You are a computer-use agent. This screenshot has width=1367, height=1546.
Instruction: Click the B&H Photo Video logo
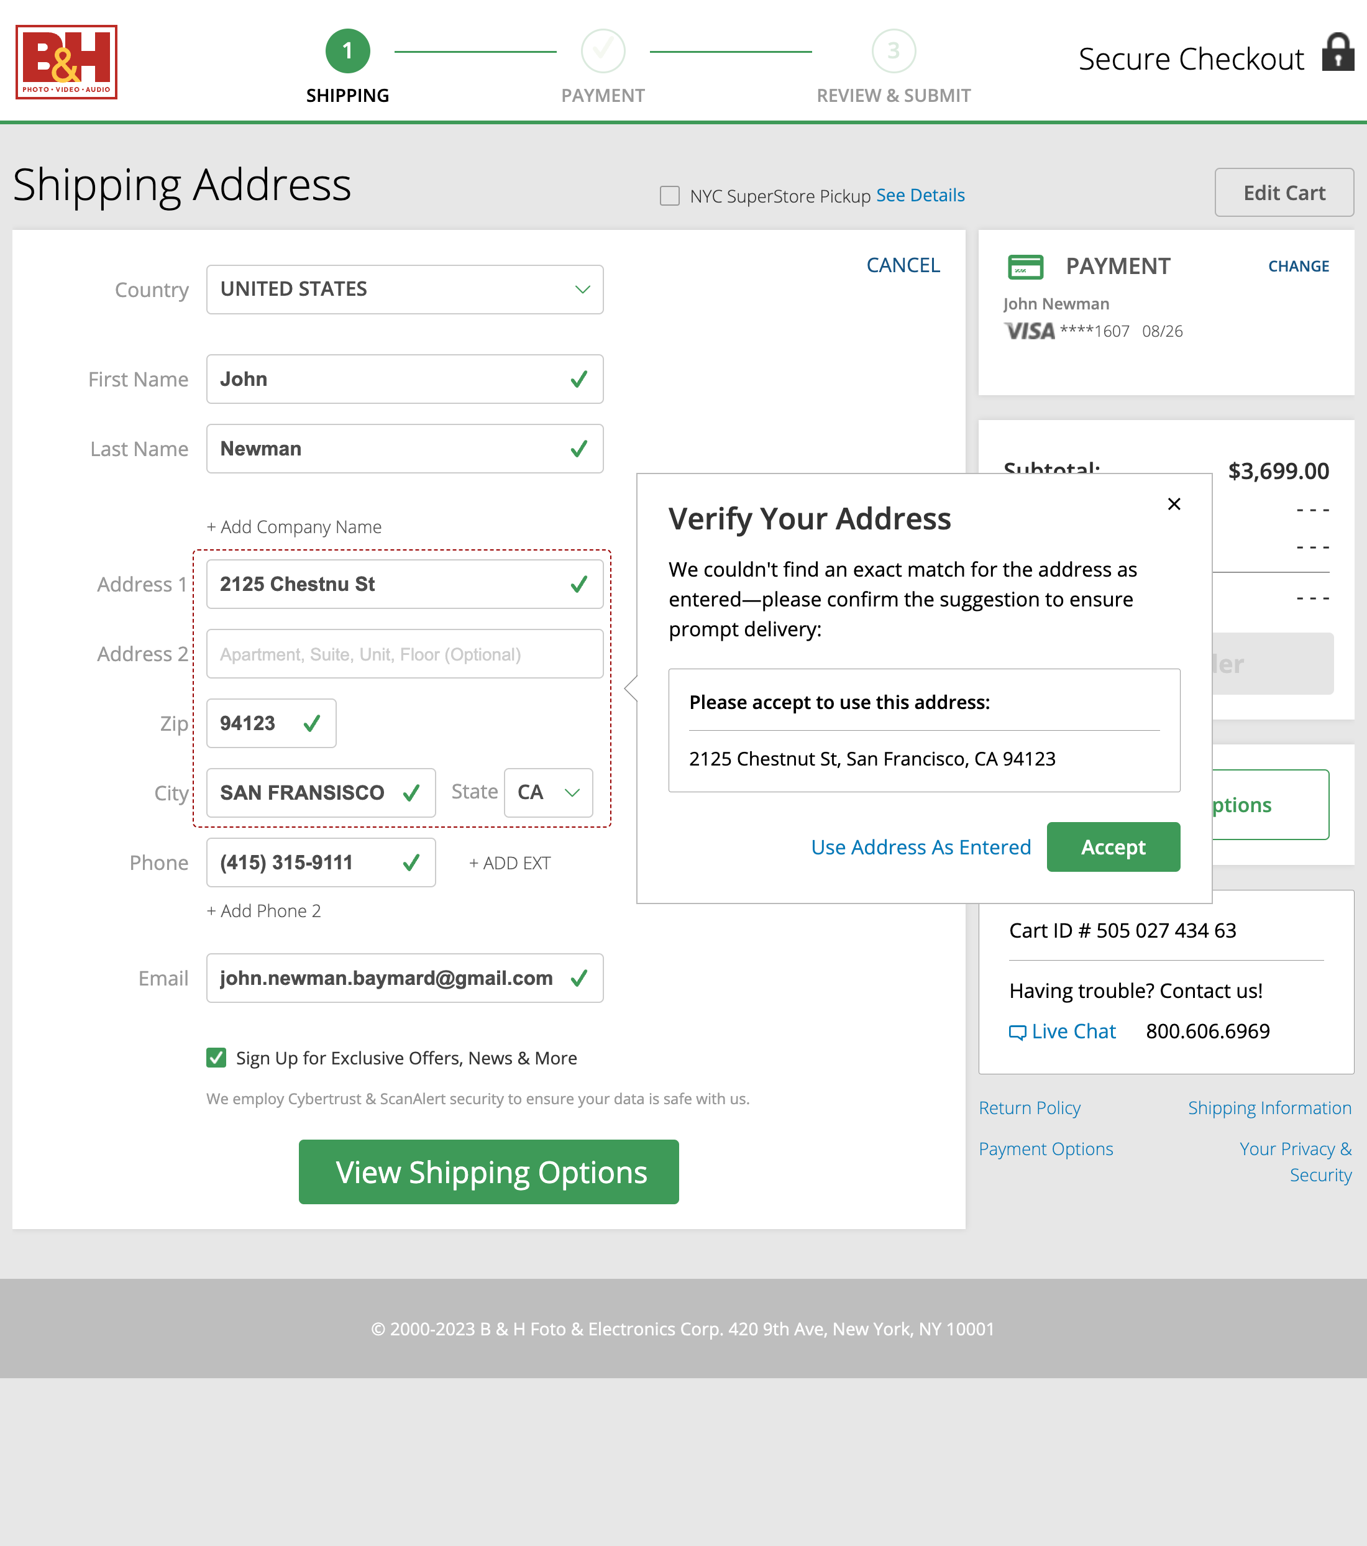66,62
